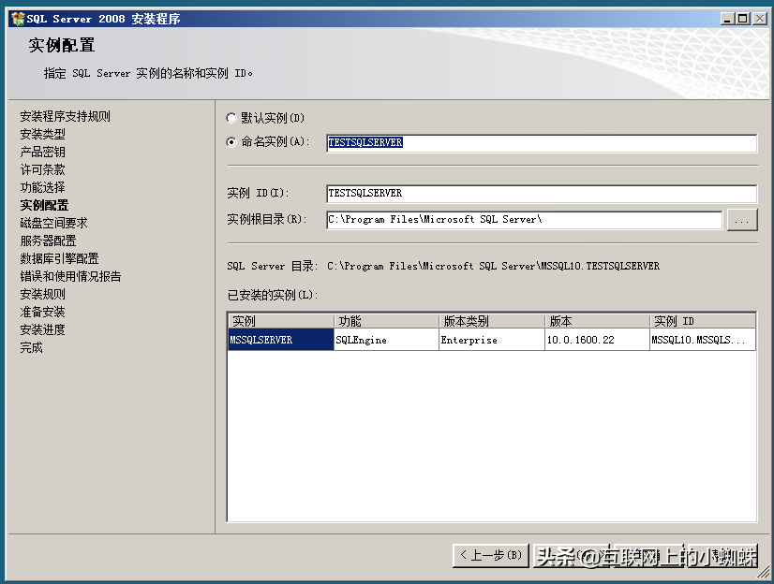Screen dimensions: 774x584
Task: Select the 默认实例 radio button
Action: (231, 117)
